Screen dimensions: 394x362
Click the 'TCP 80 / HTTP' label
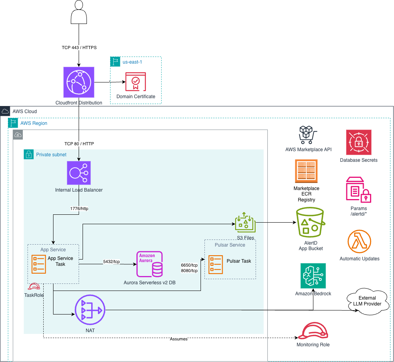click(x=79, y=144)
